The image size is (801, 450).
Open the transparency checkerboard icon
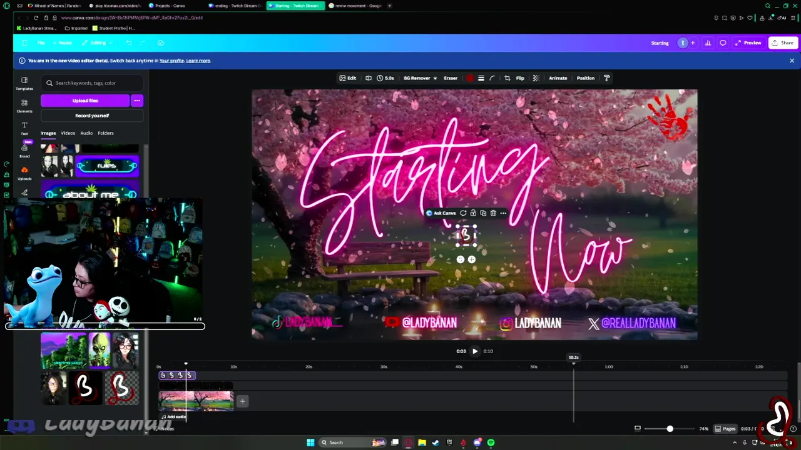click(536, 78)
